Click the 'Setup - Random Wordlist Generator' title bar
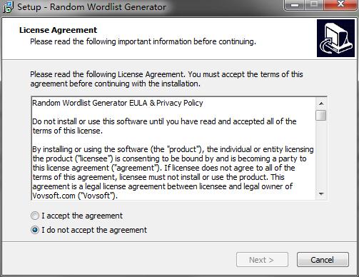359x277 pixels. coord(91,7)
